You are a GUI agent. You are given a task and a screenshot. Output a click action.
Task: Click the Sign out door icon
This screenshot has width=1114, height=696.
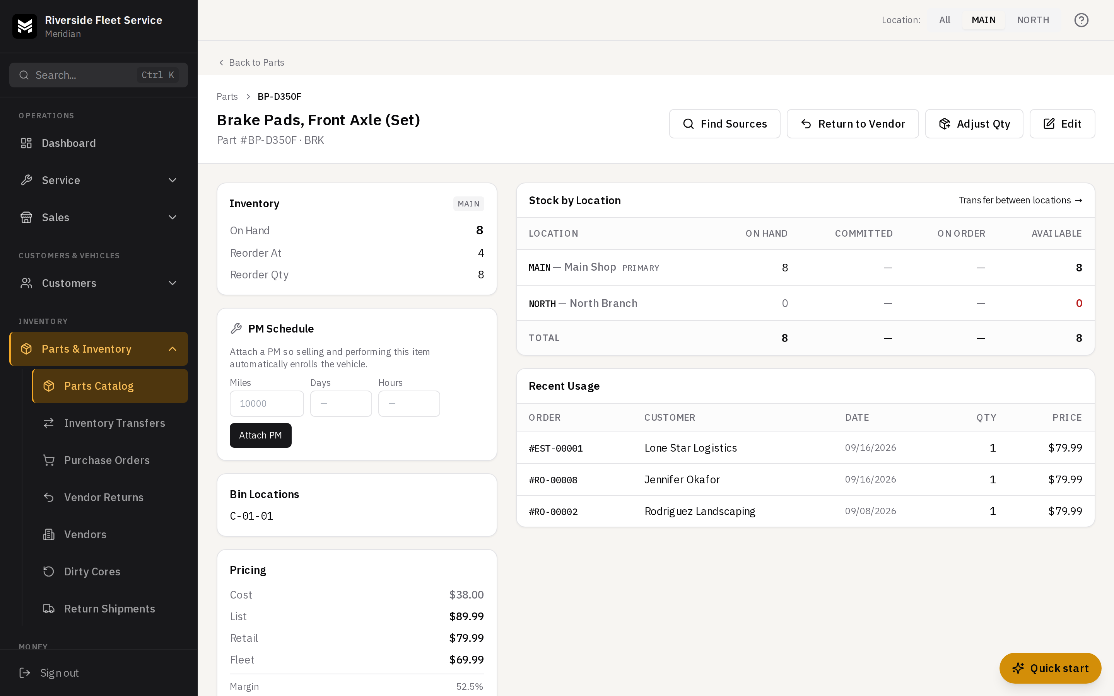tap(25, 673)
